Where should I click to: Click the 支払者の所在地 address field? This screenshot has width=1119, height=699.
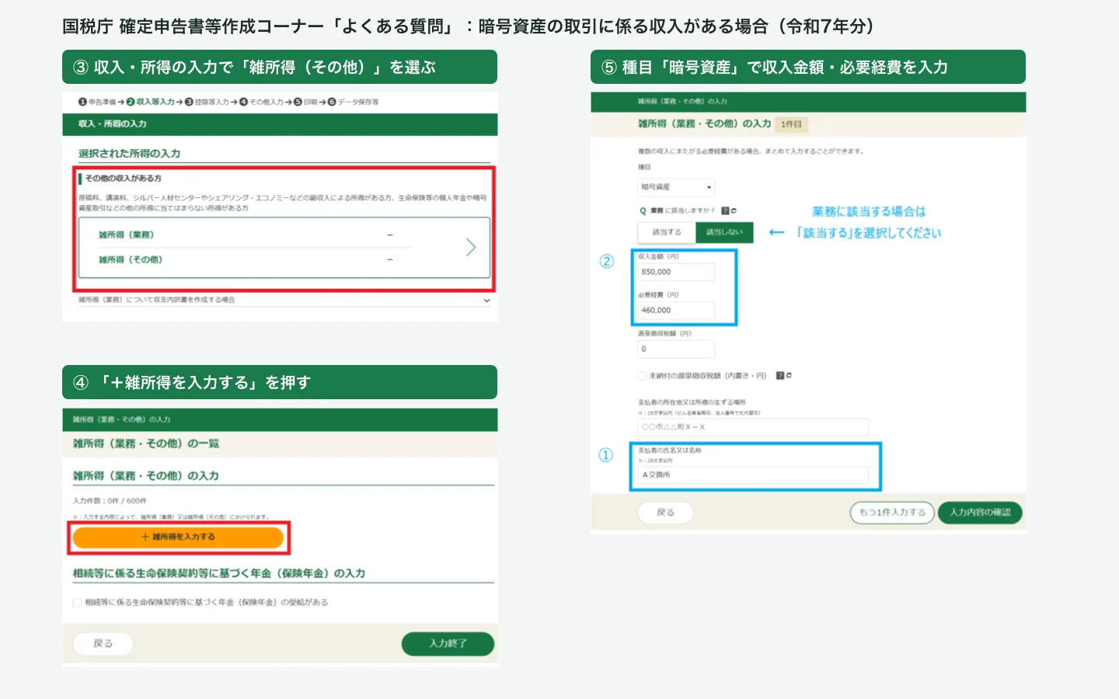(x=753, y=426)
